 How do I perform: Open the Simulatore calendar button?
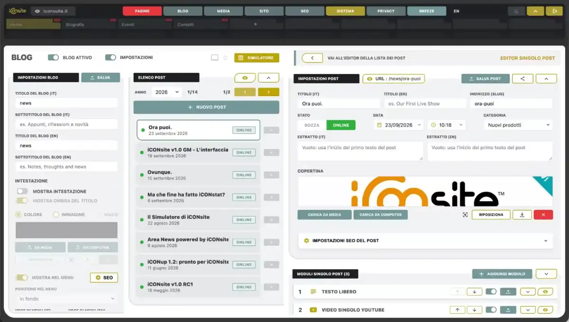point(257,58)
